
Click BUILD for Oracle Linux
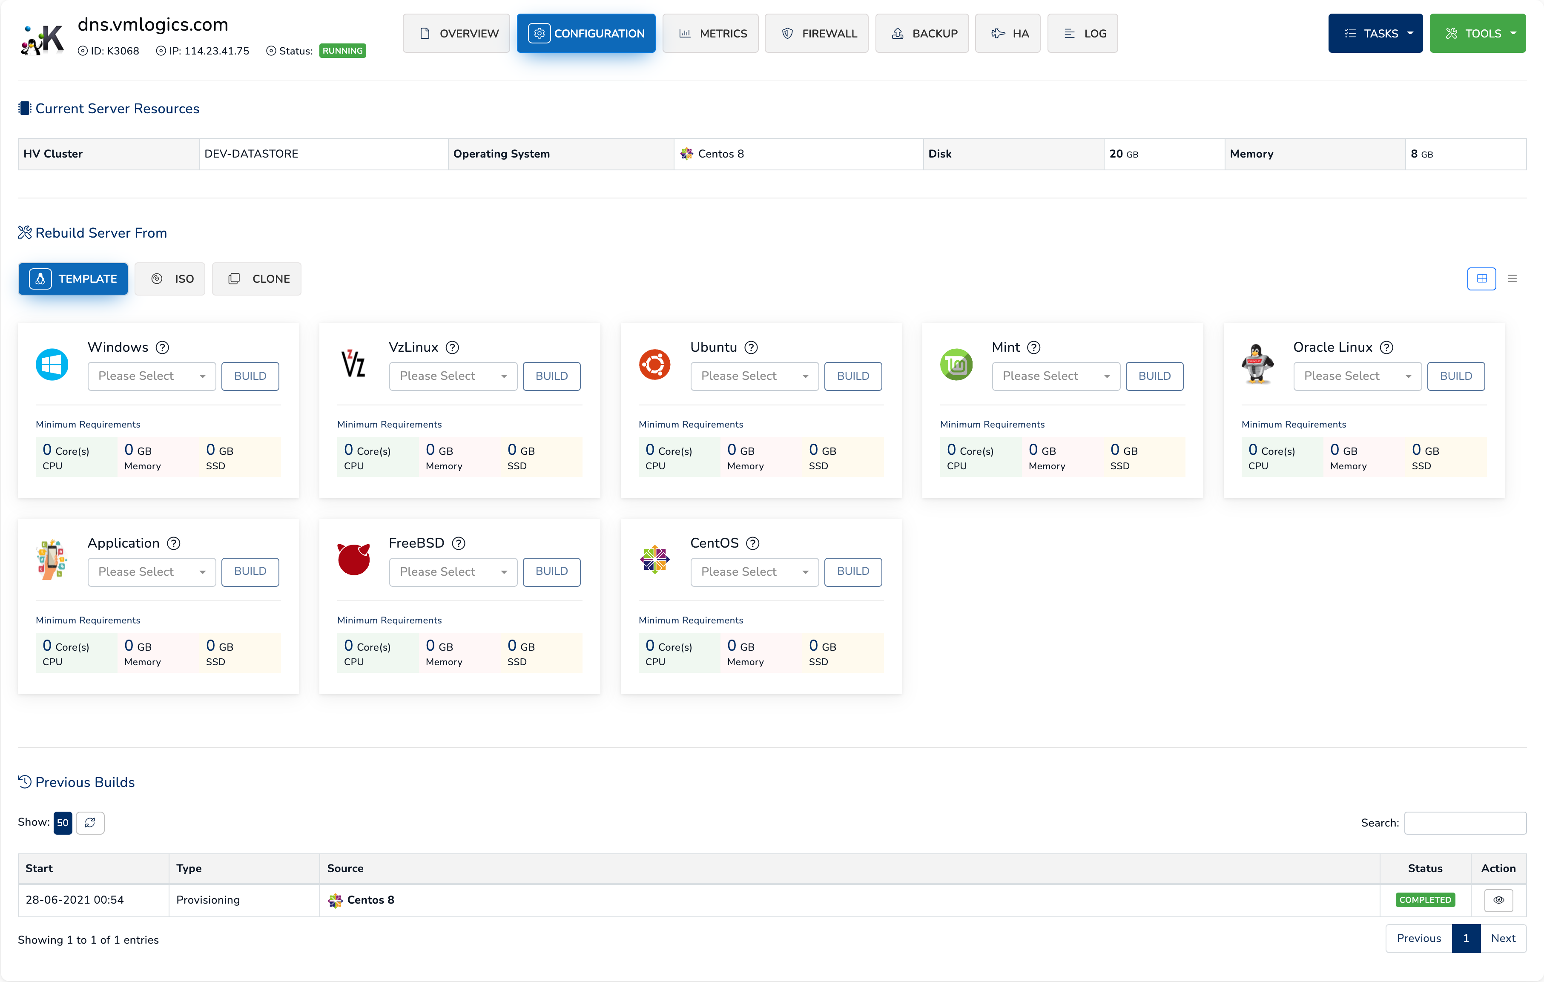click(1455, 376)
